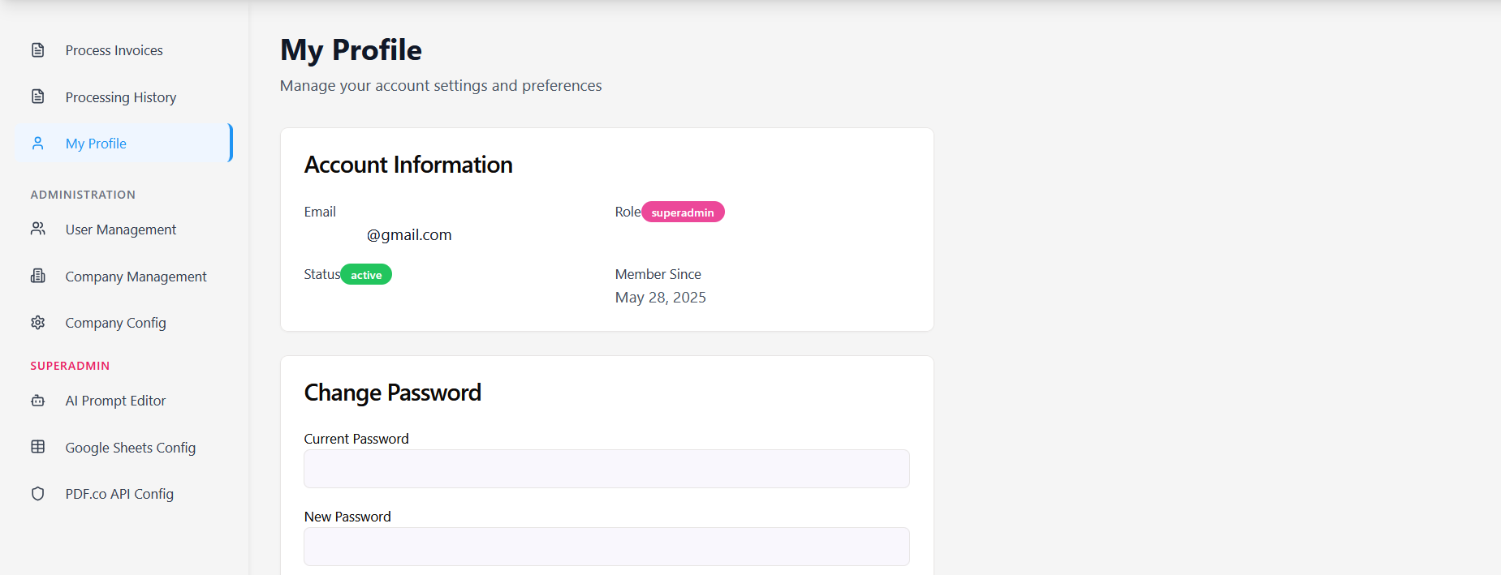Select My Profile in sidebar
Screen dimensions: 1501x575
pyautogui.click(x=96, y=144)
